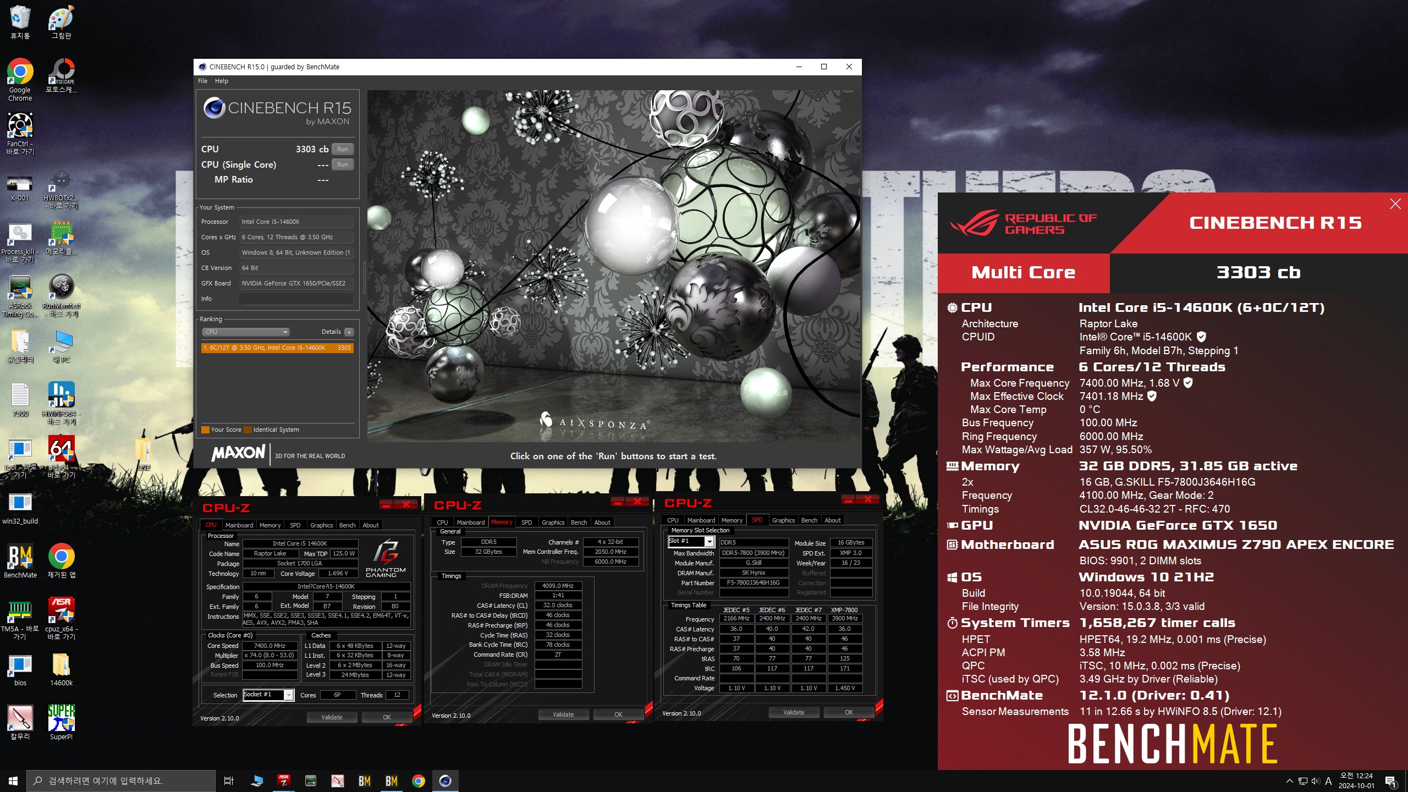Click the ranking Details arrow button
1408x792 pixels.
tap(349, 332)
